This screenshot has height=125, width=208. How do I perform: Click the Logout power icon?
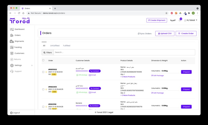tap(11, 113)
